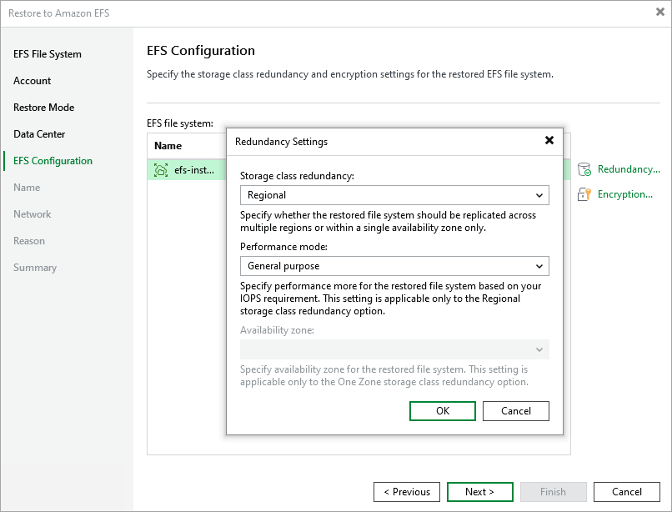Close the Redundancy Settings dialog with X

(549, 141)
